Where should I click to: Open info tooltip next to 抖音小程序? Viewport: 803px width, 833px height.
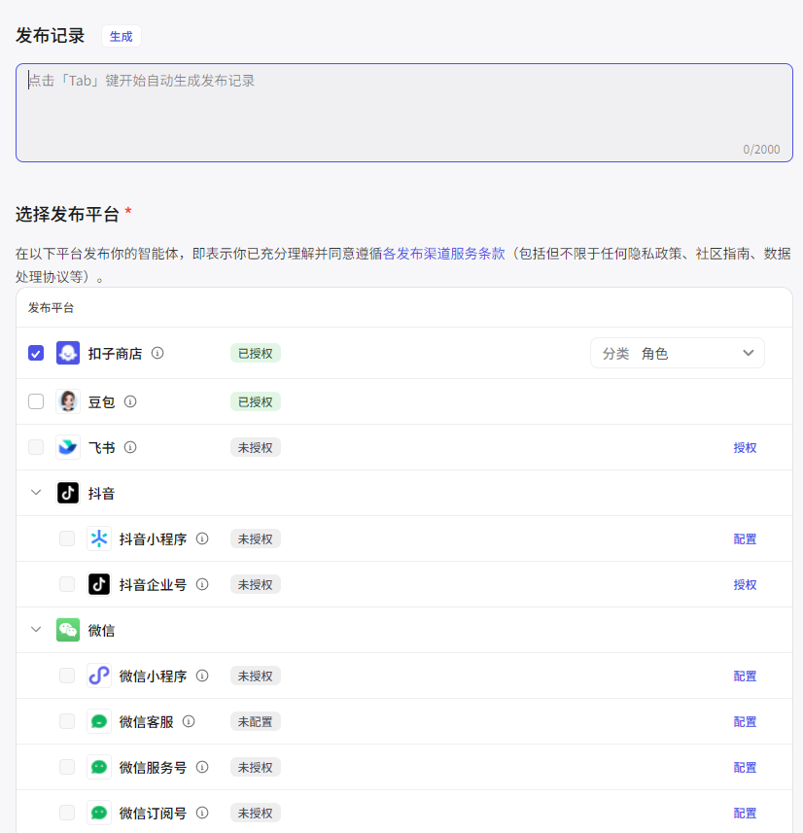[x=202, y=538]
